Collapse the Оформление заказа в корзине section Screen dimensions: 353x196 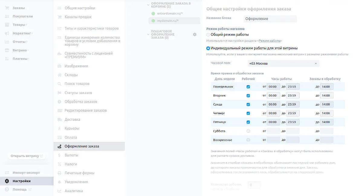click(148, 5)
